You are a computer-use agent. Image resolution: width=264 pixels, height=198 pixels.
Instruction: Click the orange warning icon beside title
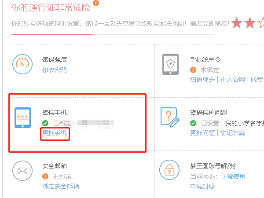pos(96,3)
